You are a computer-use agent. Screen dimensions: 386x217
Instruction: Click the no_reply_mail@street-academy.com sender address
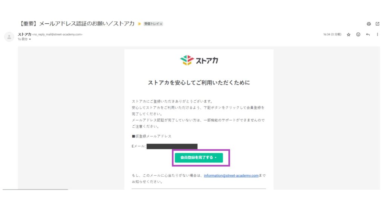[57, 34]
